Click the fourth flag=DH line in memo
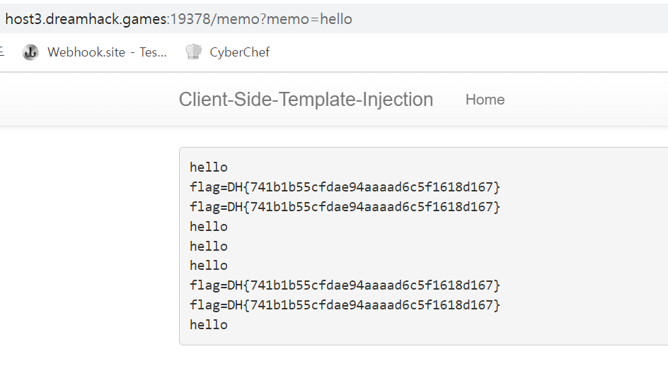The height and width of the screenshot is (385, 668). 345,305
